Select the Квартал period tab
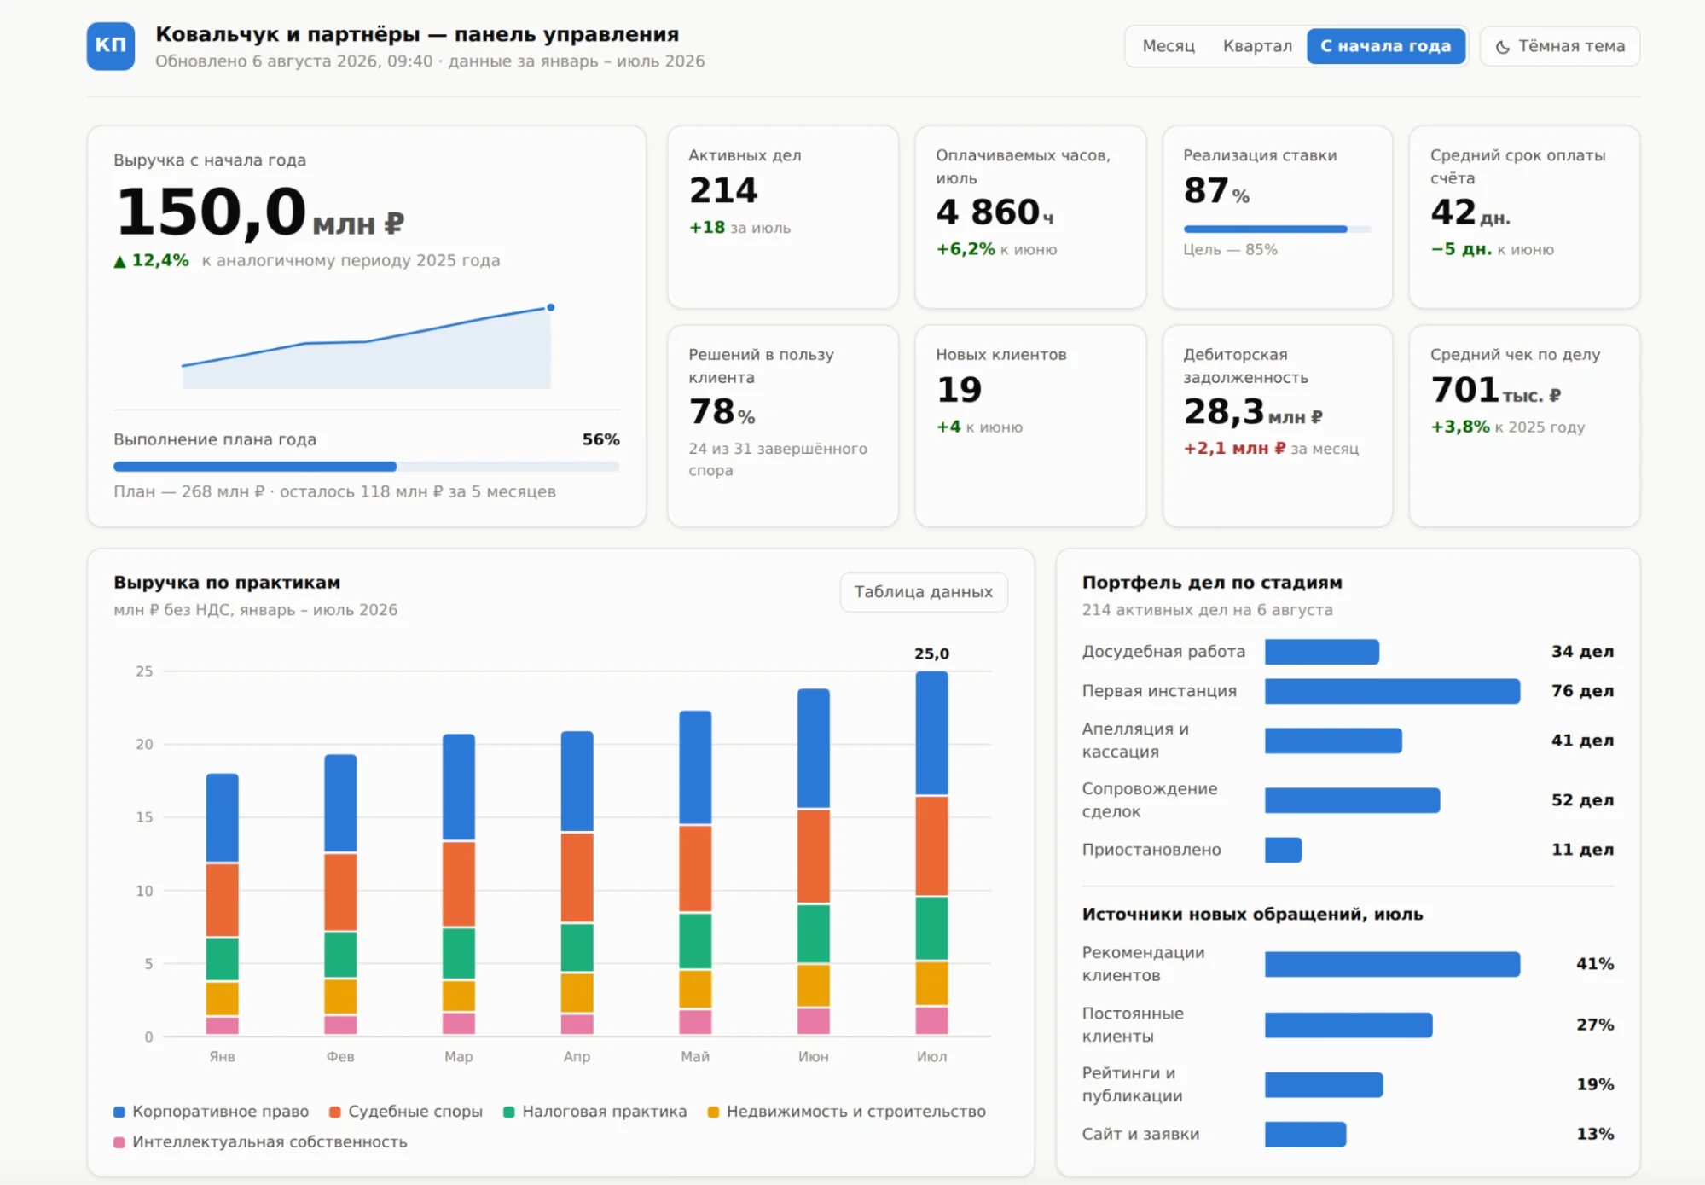This screenshot has height=1185, width=1705. 1257,46
